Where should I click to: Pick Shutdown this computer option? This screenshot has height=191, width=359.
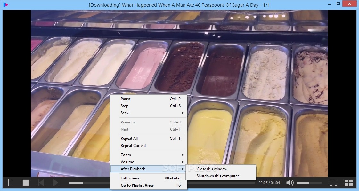tap(221, 176)
